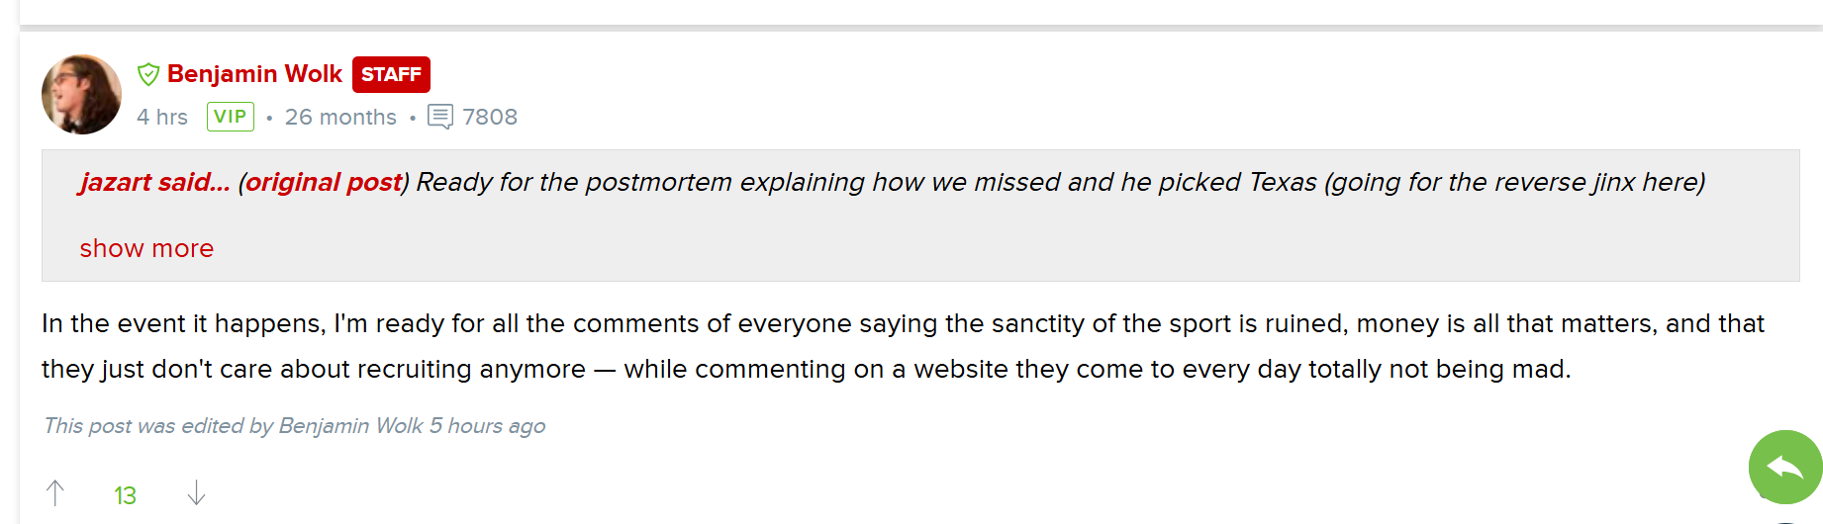1823x524 pixels.
Task: Open the original post link
Action: (324, 182)
